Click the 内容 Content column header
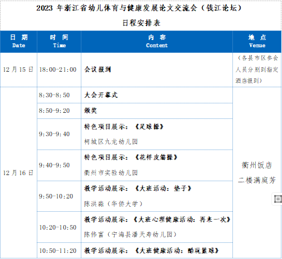Viewport: 282px width, 259px height. (157, 42)
